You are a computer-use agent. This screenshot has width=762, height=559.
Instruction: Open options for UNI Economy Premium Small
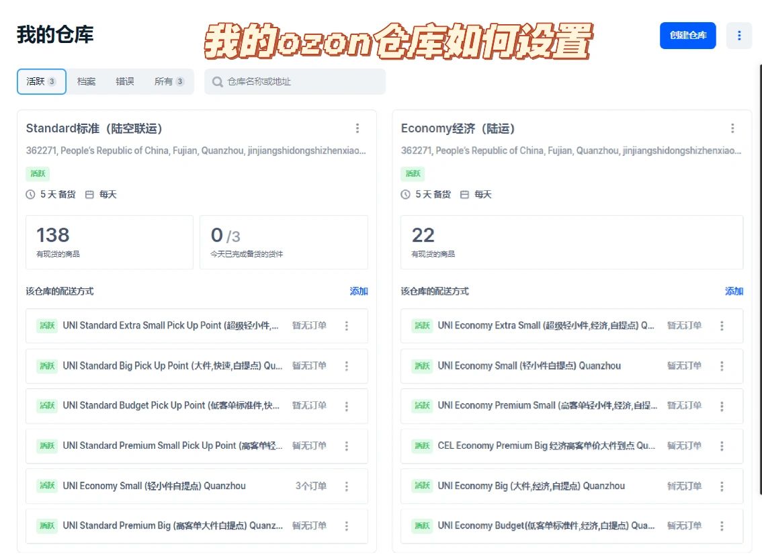(722, 406)
